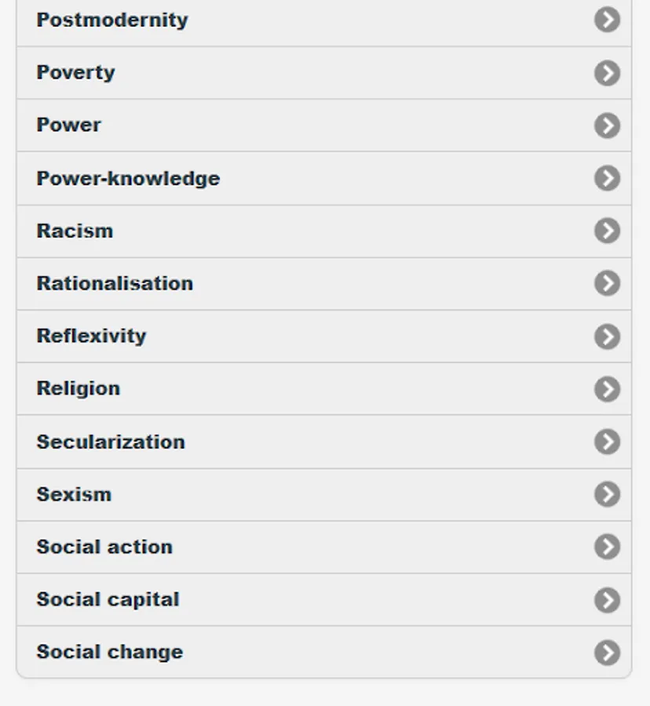Click the arrow icon beside Postmodernity

(x=607, y=20)
